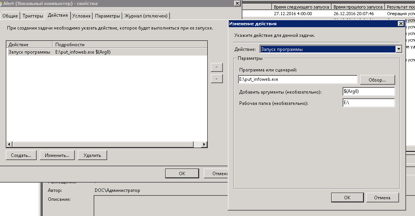The image size is (415, 216).
Task: Move action up with the up arrow button
Action: click(x=216, y=67)
